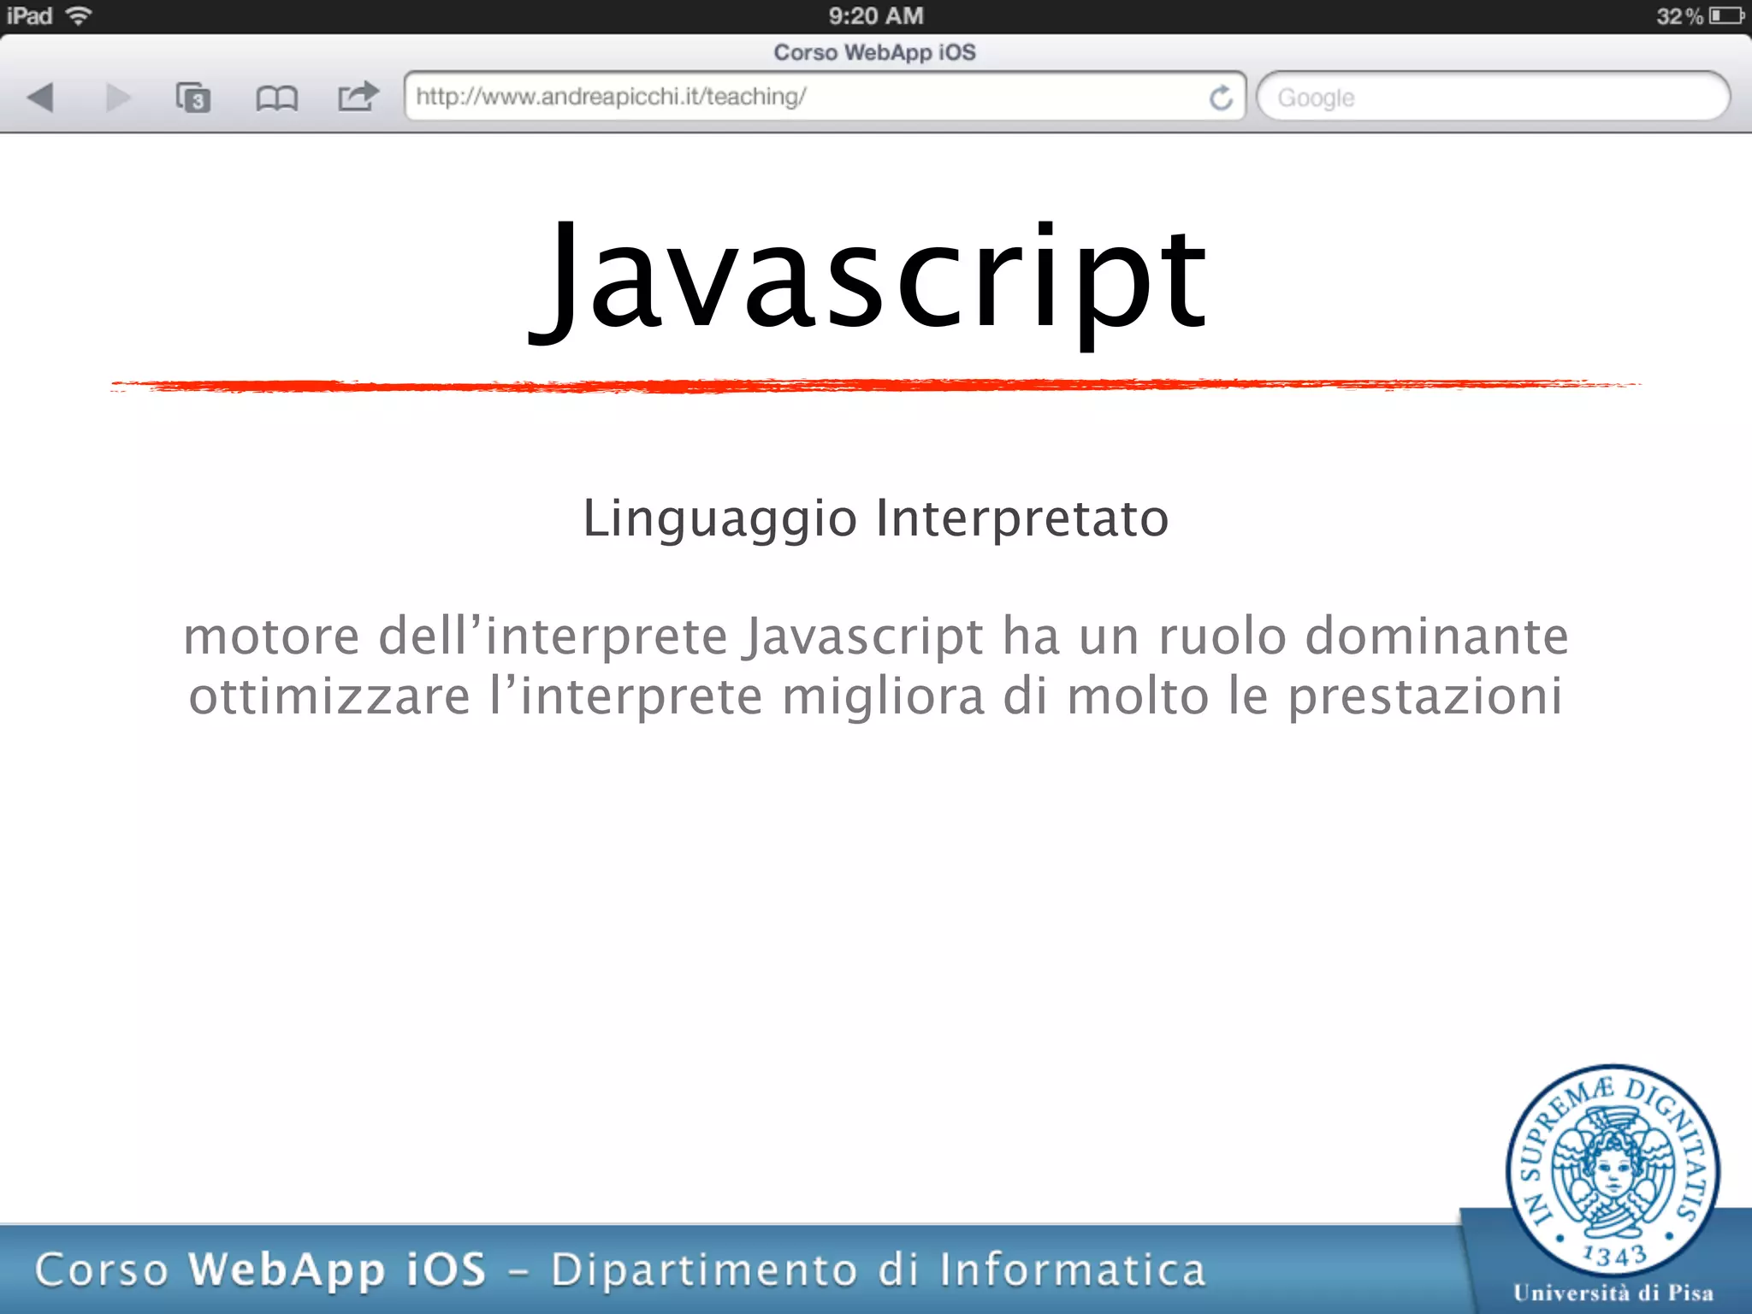This screenshot has width=1752, height=1314.
Task: Open the bookmarks book icon
Action: [277, 98]
